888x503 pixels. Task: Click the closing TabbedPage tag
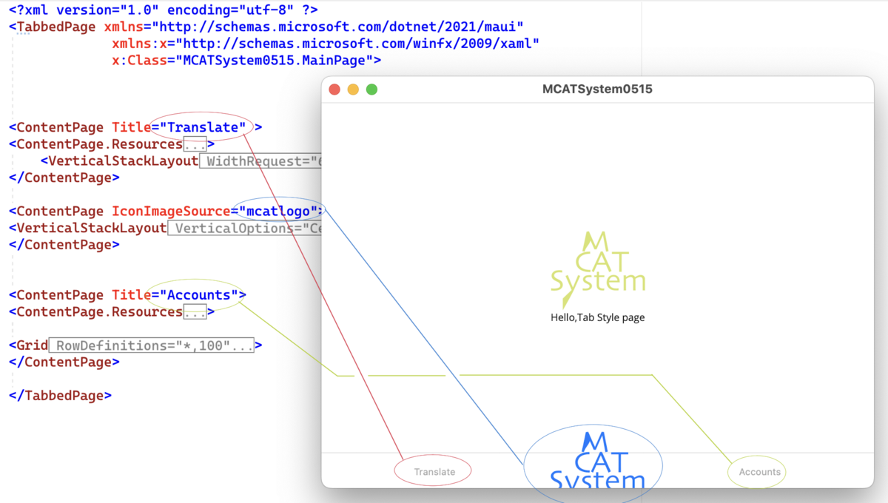(61, 395)
